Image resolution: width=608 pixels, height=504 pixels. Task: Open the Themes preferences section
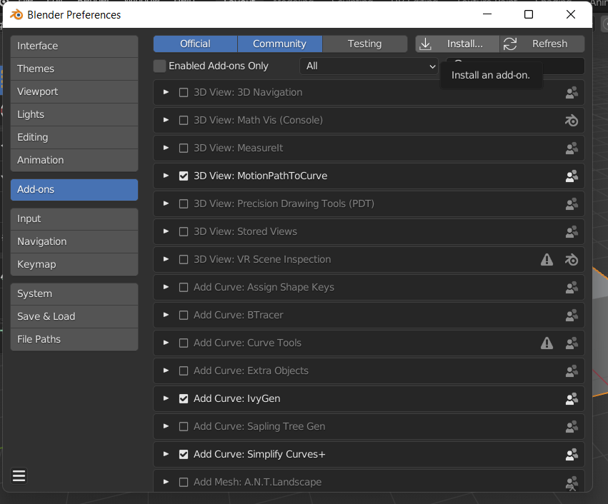pyautogui.click(x=74, y=69)
